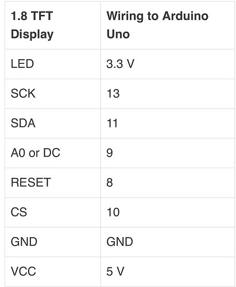Click the word "Arduino" in the header
The width and height of the screenshot is (236, 287).
(185, 16)
